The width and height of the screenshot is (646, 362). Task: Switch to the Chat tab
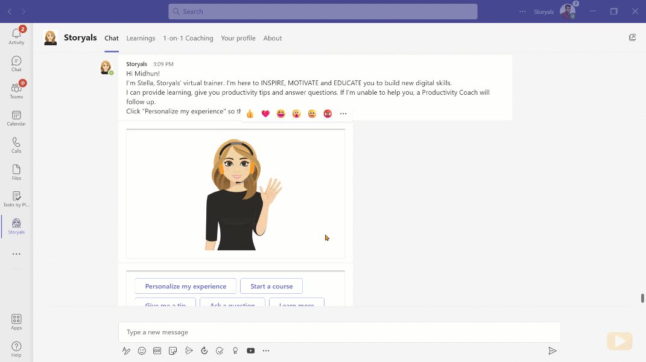point(112,38)
